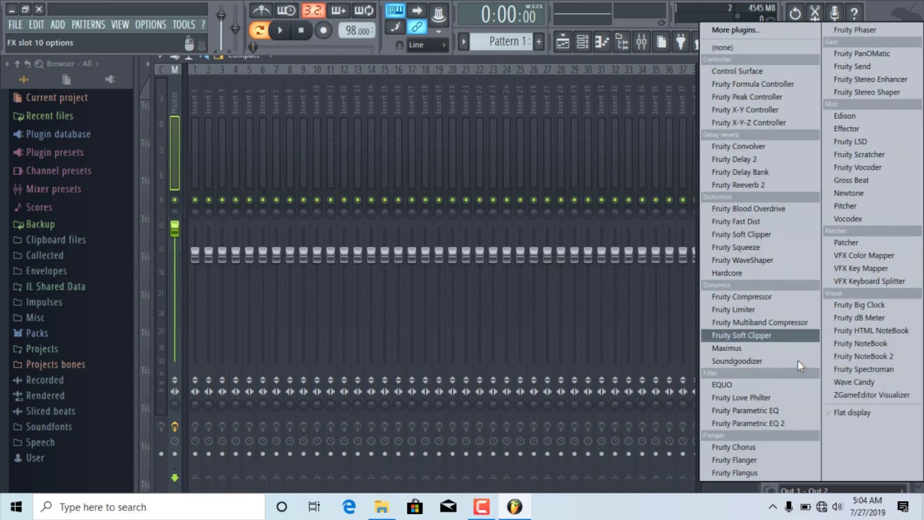Viewport: 924px width, 520px height.
Task: Open the Recent files browser folder
Action: point(49,116)
